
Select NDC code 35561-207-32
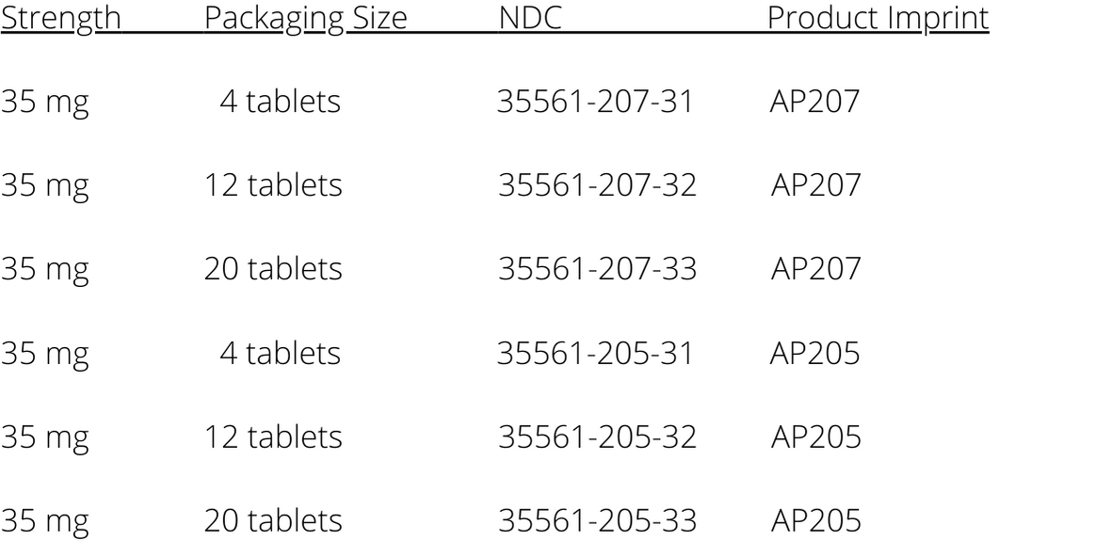[597, 185]
